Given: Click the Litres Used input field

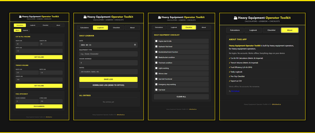Looking at the screenshot, I should click(x=51, y=101).
